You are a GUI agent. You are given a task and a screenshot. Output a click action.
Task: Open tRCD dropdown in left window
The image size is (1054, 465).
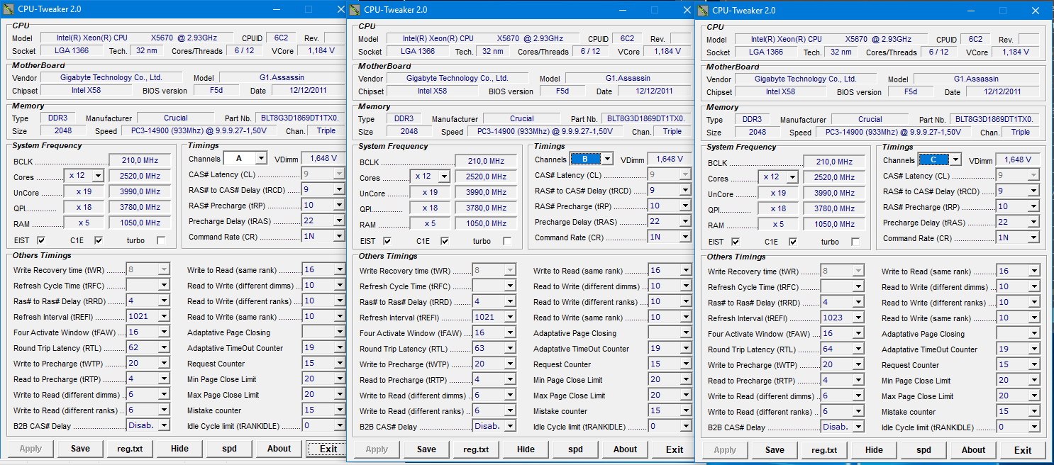point(340,190)
